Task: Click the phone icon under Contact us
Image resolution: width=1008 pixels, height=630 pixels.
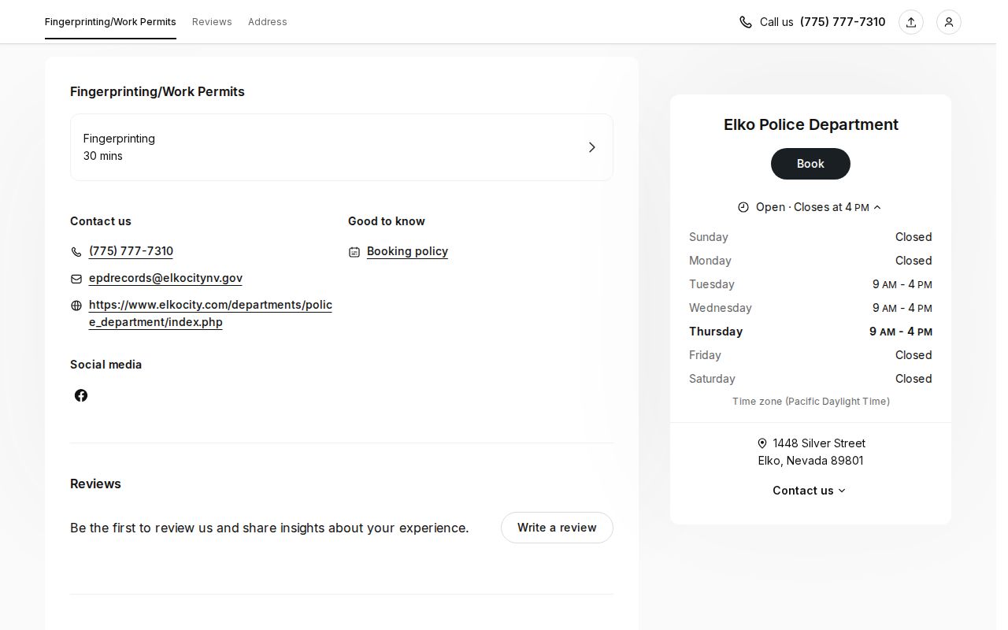Action: click(x=76, y=252)
